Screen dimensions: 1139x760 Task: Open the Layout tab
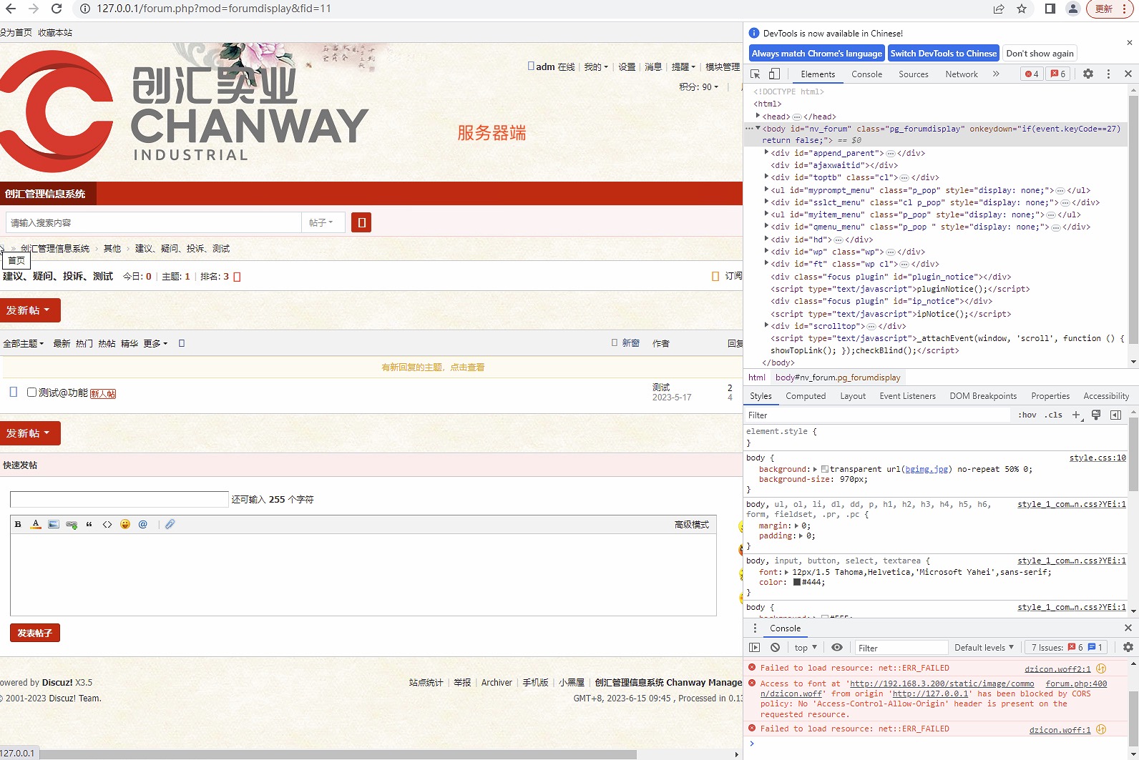[x=853, y=396]
